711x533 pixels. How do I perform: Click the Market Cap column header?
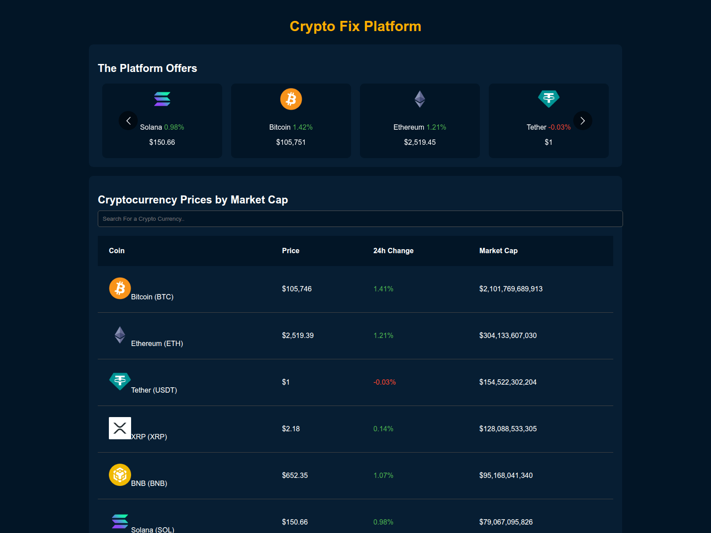click(499, 251)
